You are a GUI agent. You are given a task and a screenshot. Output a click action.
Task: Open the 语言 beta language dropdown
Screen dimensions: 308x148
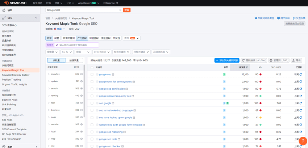point(132,38)
